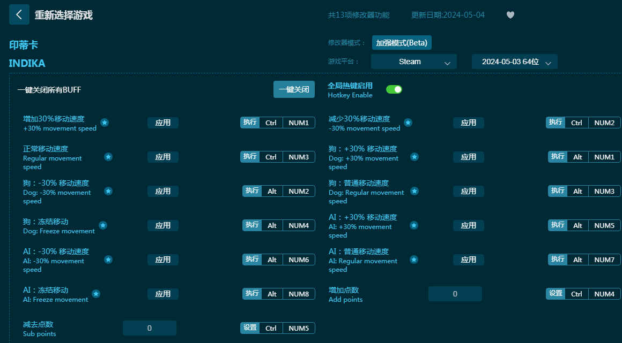This screenshot has height=343, width=622.
Task: Open the 2024-05-03 64位 version dropdown
Action: pos(515,62)
